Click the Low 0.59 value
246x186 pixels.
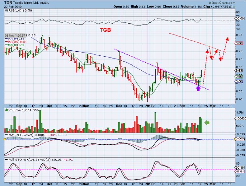tap(154, 7)
